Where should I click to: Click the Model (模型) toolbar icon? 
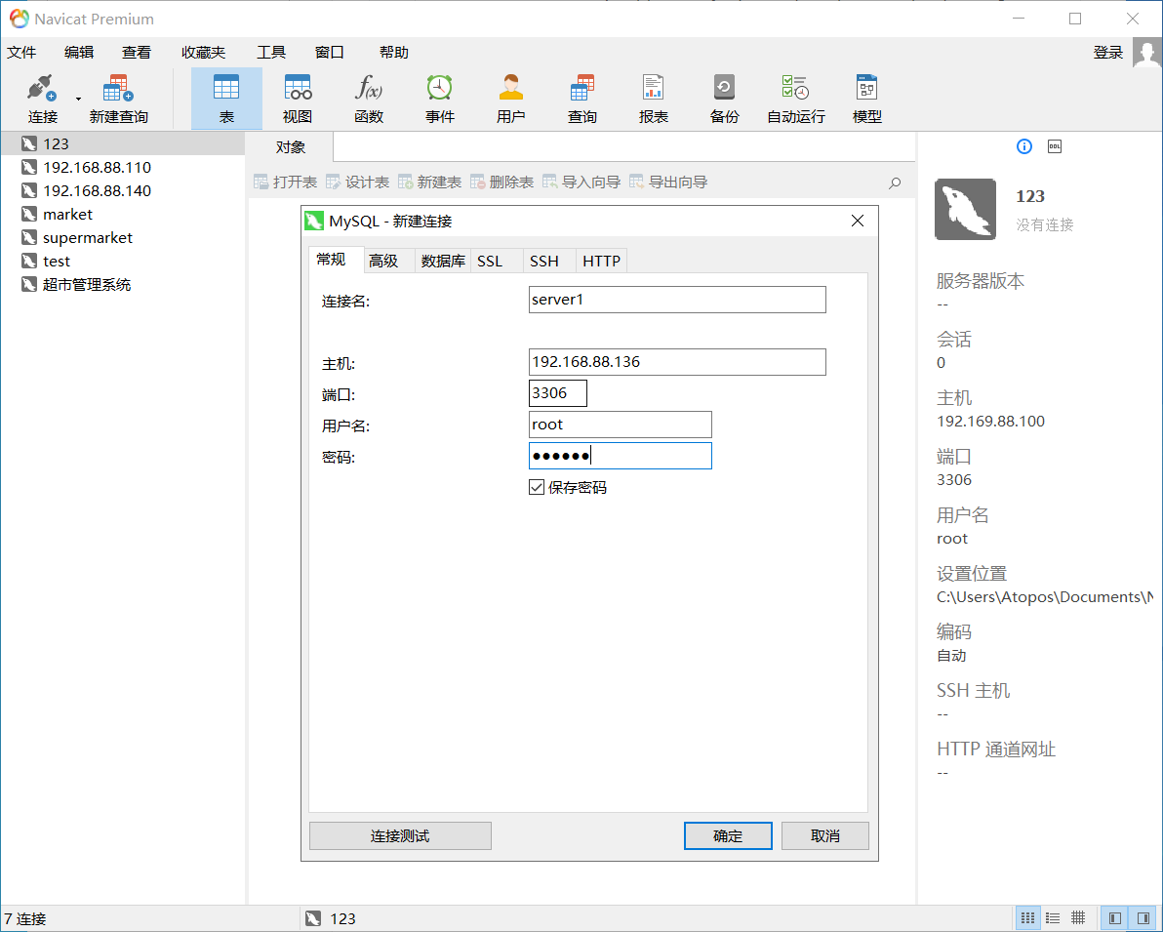click(x=866, y=98)
